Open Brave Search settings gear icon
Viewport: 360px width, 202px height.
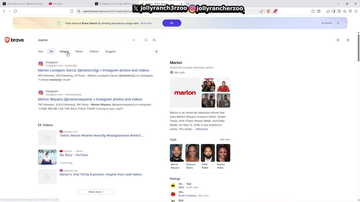(348, 40)
